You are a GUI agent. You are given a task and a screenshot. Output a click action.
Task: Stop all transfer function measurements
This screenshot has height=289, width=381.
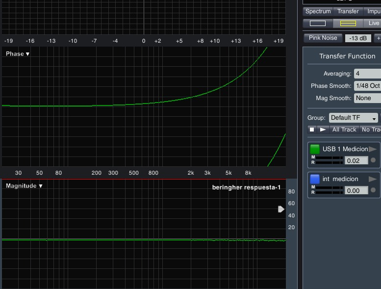coord(312,130)
